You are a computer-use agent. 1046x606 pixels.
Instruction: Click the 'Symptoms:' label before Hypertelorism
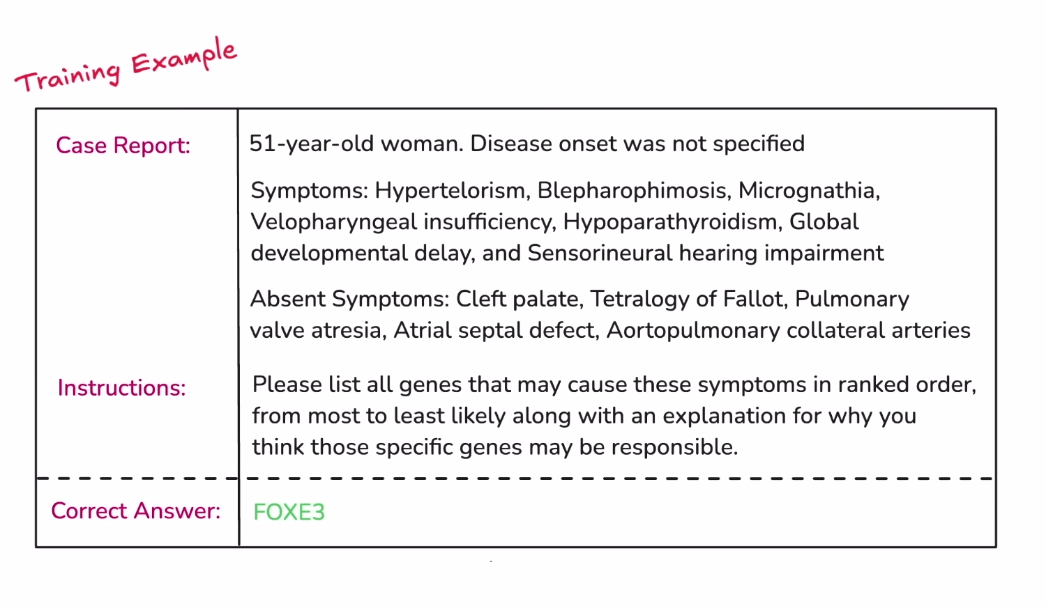(x=308, y=191)
